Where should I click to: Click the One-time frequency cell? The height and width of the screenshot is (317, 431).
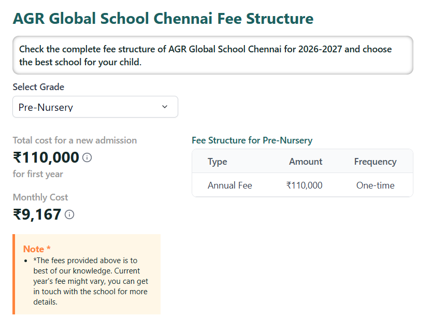click(x=376, y=185)
